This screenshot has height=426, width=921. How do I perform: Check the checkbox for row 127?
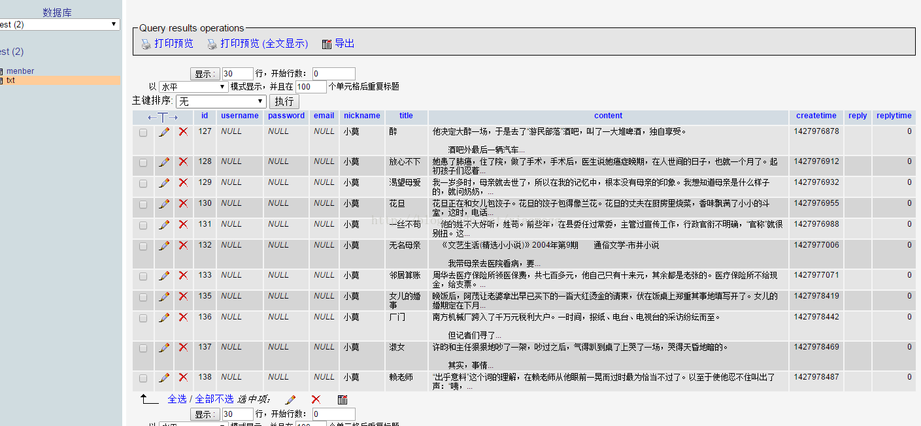tap(143, 132)
